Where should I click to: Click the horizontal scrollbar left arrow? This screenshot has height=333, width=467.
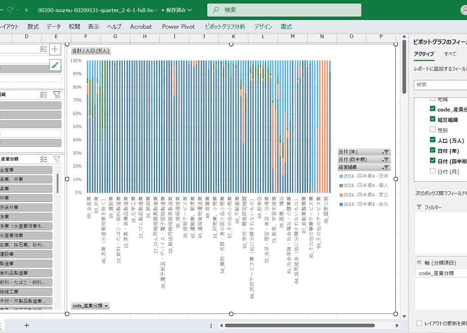(221, 325)
